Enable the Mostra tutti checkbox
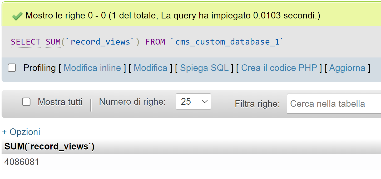Screen dimensions: 381x179 pos(26,102)
